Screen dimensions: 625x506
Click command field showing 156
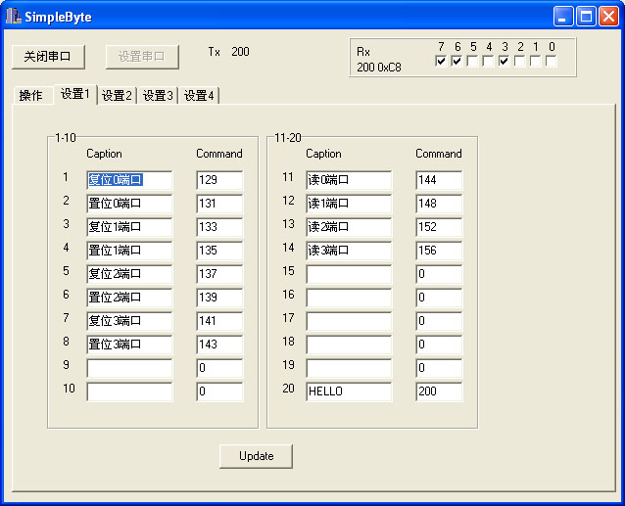pyautogui.click(x=439, y=251)
